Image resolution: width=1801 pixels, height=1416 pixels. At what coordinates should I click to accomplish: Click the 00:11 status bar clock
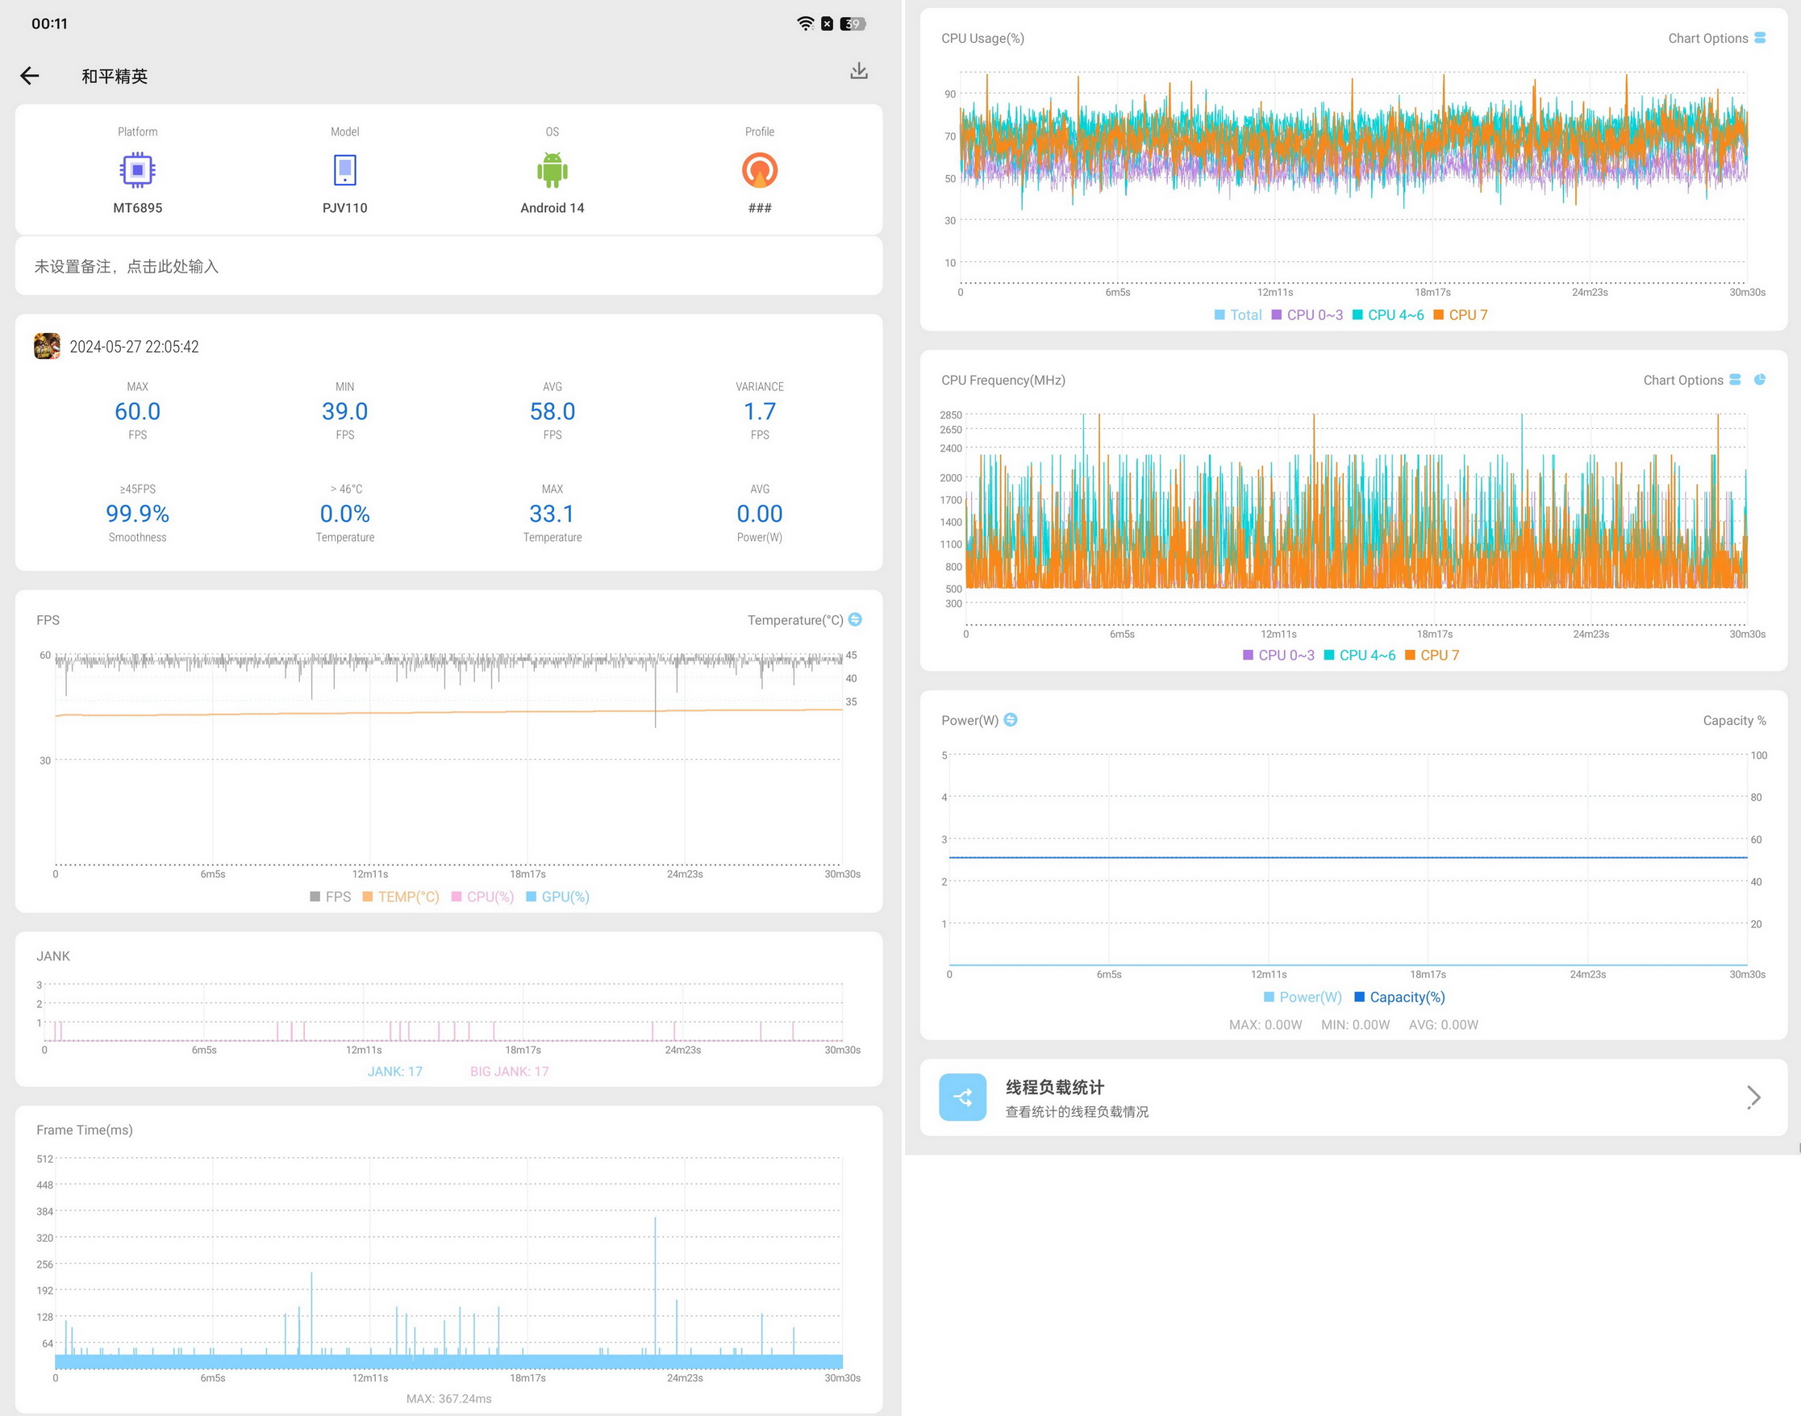pyautogui.click(x=50, y=23)
